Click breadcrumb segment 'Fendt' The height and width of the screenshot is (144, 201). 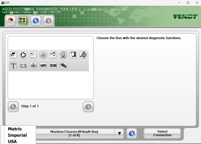(5, 12)
